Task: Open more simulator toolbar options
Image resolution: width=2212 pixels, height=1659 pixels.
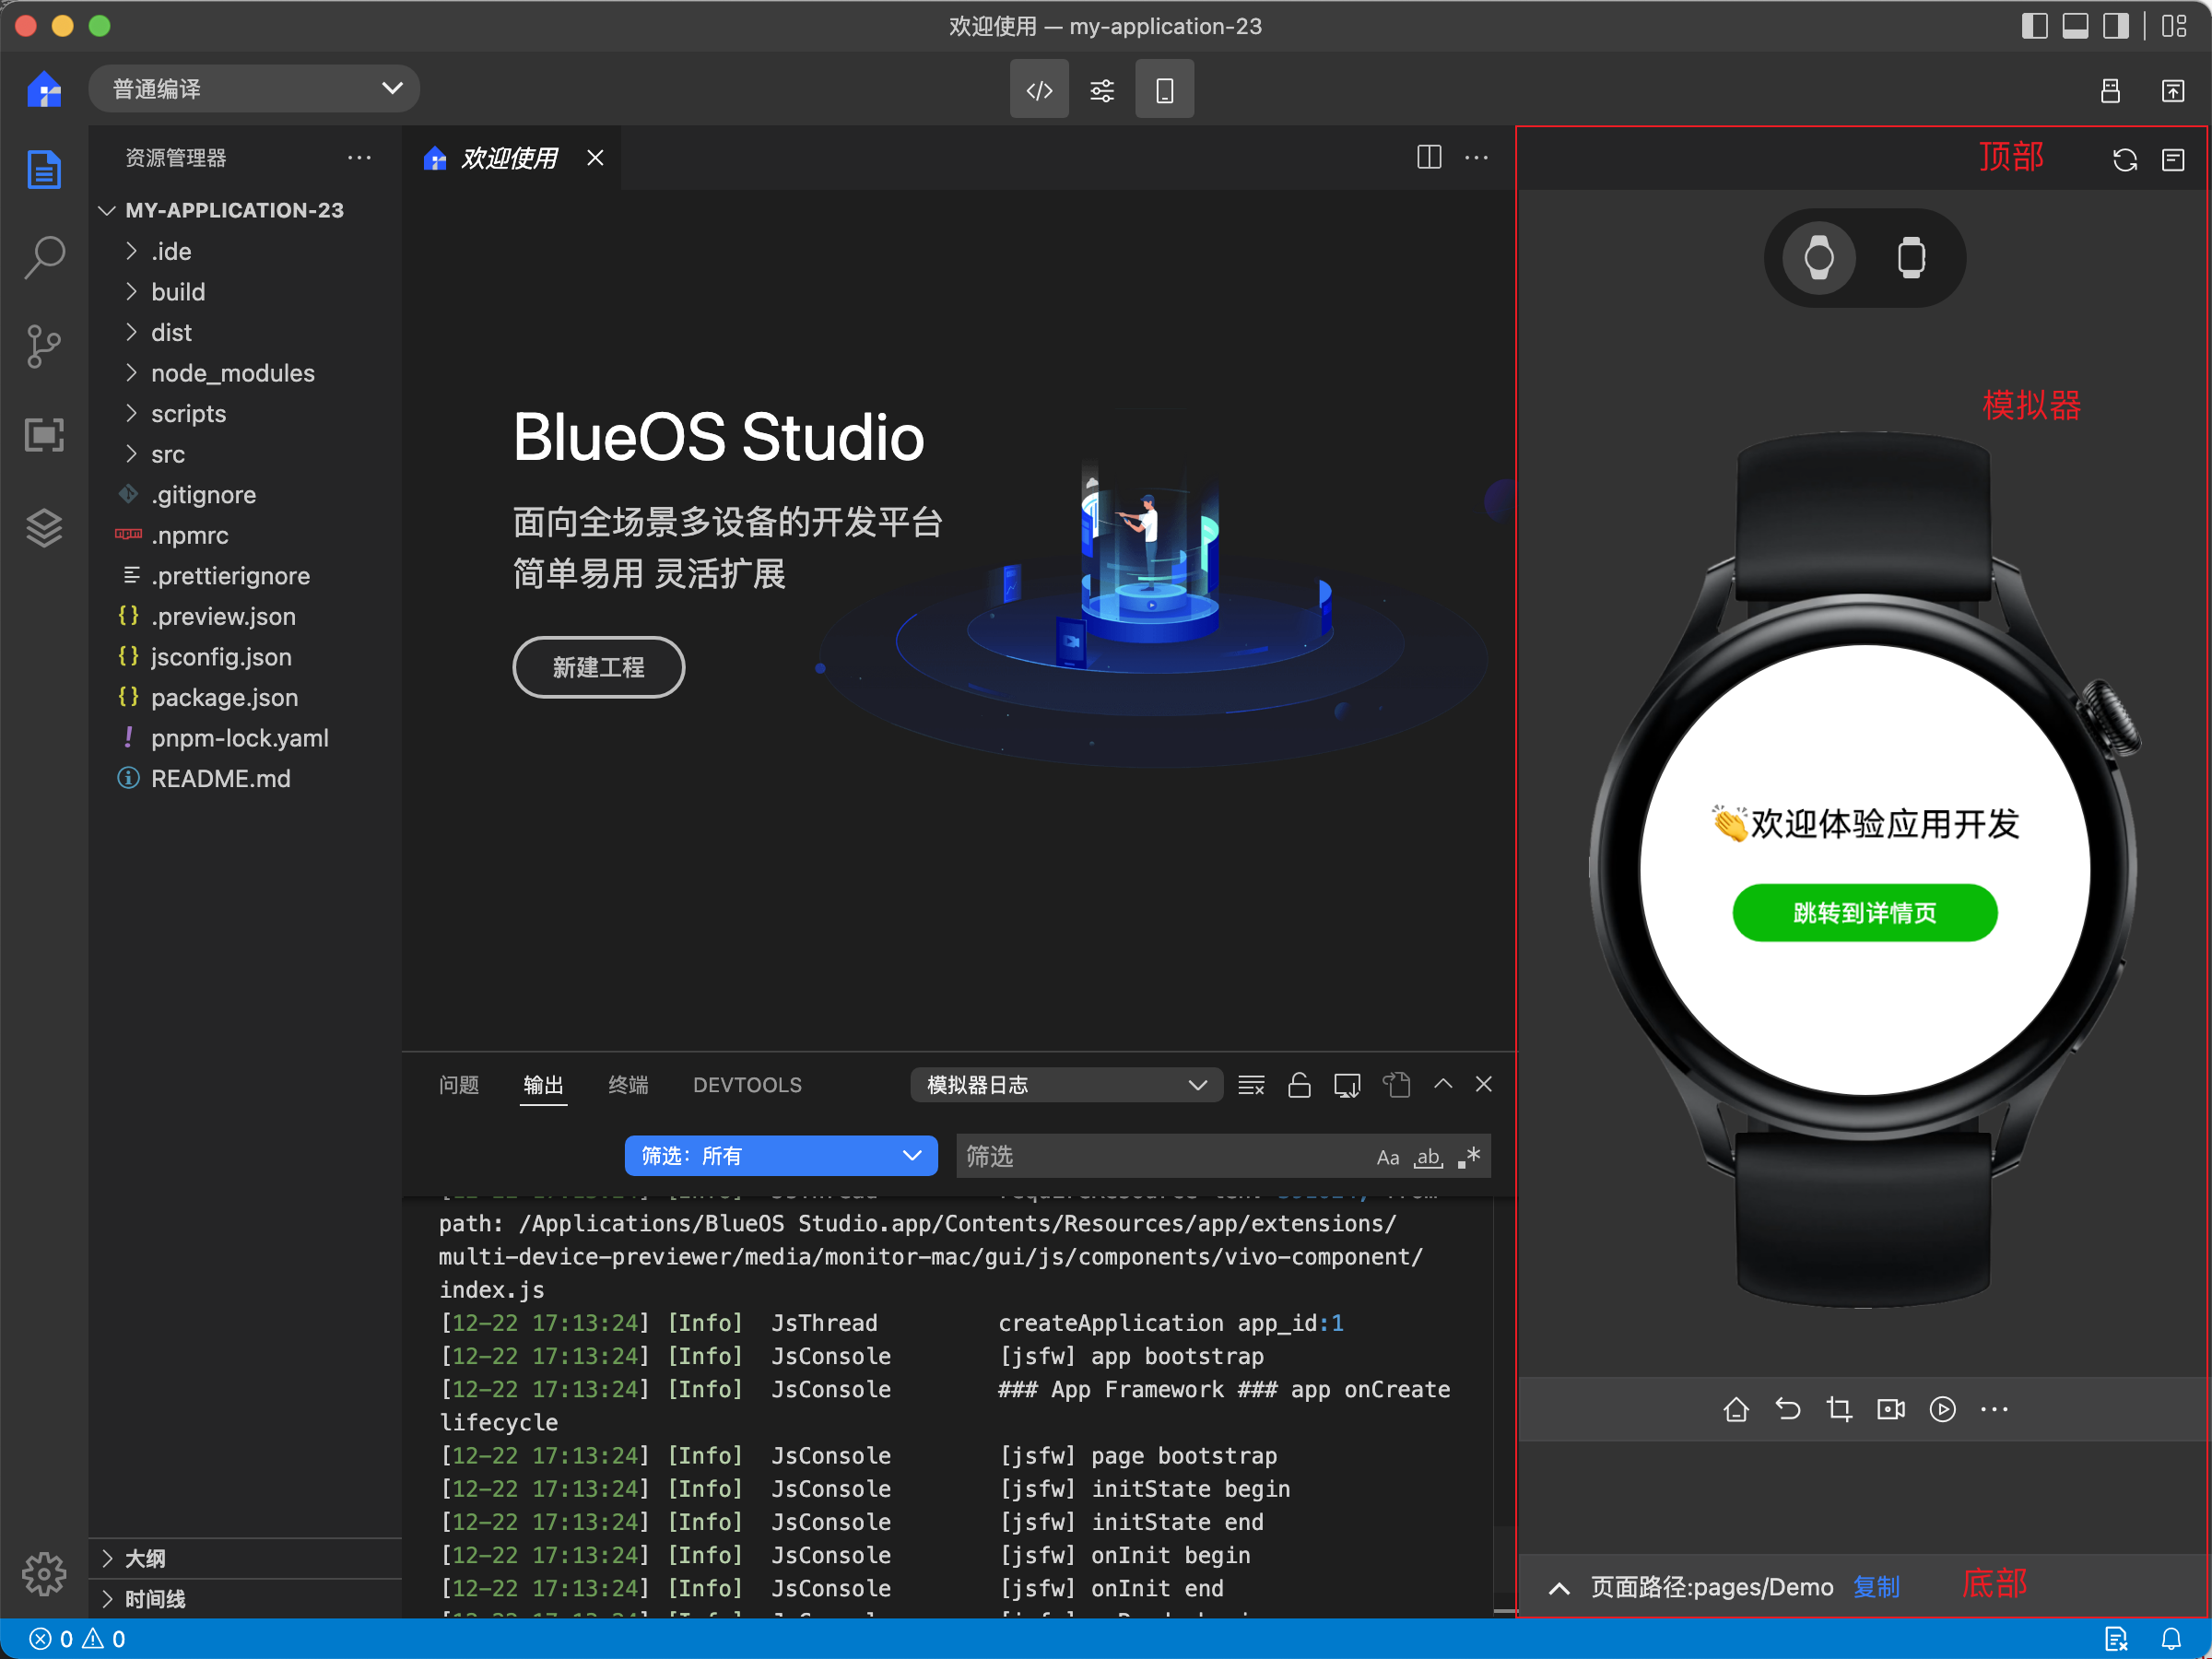Action: pyautogui.click(x=1994, y=1409)
